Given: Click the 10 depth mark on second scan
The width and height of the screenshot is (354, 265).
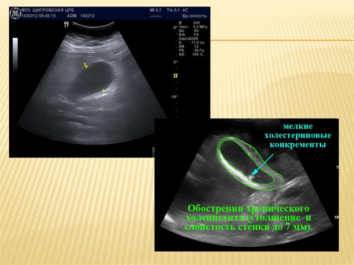Looking at the screenshot, I should (x=337, y=217).
